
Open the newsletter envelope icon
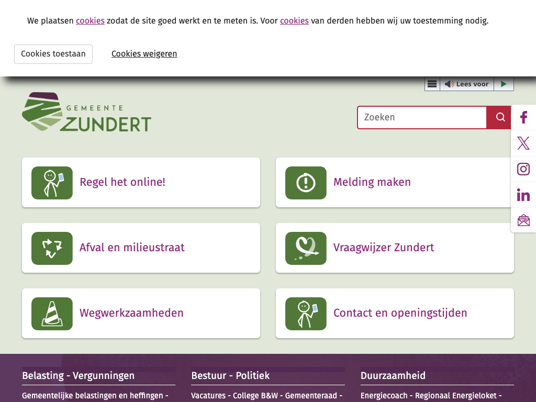coord(523,220)
